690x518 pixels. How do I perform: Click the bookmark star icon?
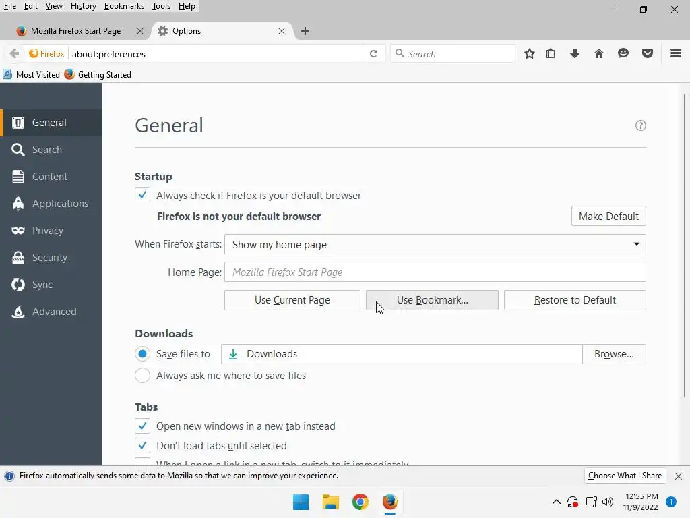click(530, 54)
